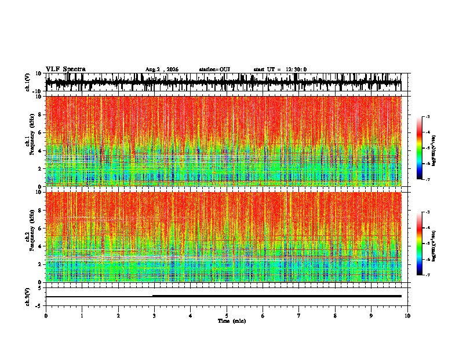Click the "Time (min)" axis label

click(232, 321)
